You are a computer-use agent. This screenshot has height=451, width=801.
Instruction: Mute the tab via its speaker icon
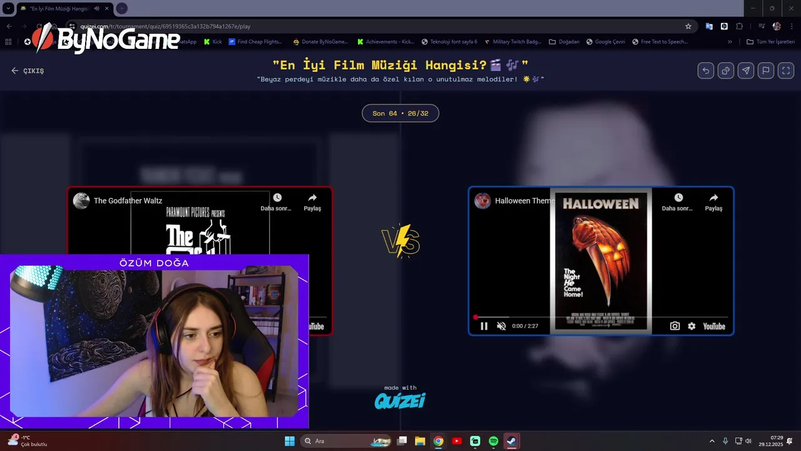pyautogui.click(x=96, y=9)
